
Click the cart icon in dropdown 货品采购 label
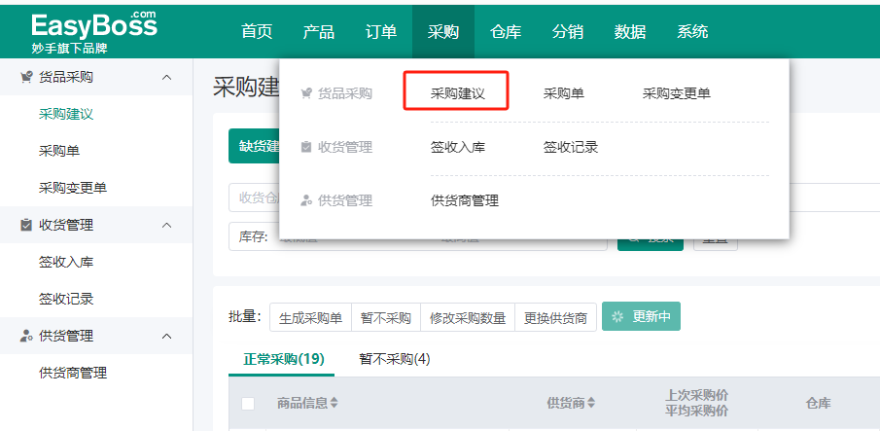point(306,93)
